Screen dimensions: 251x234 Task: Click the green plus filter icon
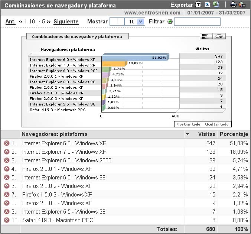(x=170, y=22)
